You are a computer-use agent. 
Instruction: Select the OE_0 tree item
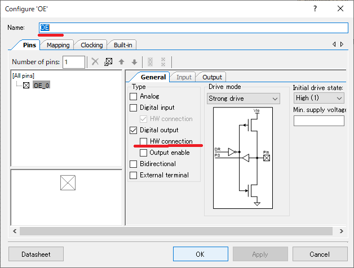pos(41,85)
